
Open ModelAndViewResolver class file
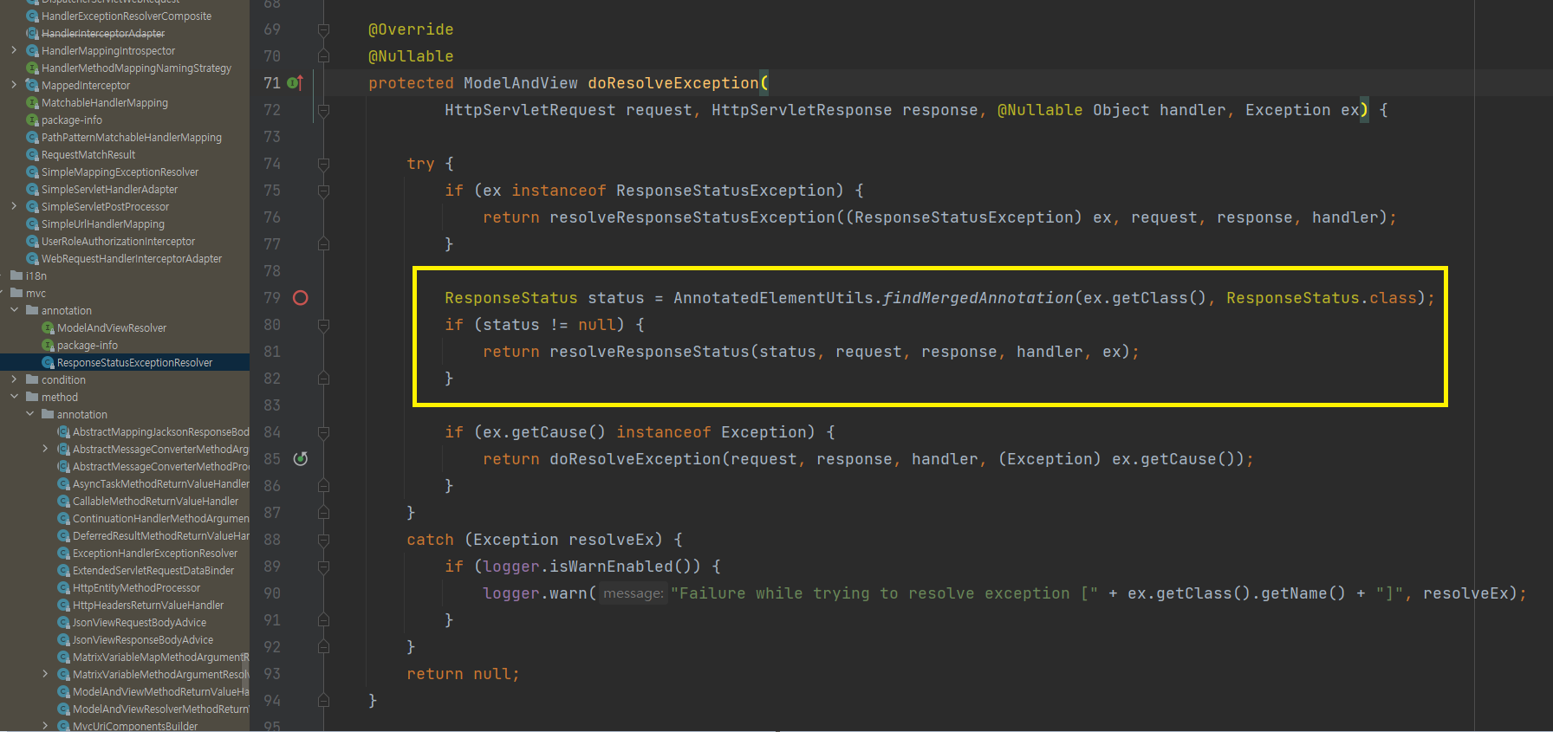tap(112, 327)
